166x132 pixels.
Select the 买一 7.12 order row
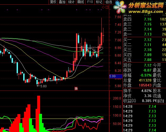point(144,40)
